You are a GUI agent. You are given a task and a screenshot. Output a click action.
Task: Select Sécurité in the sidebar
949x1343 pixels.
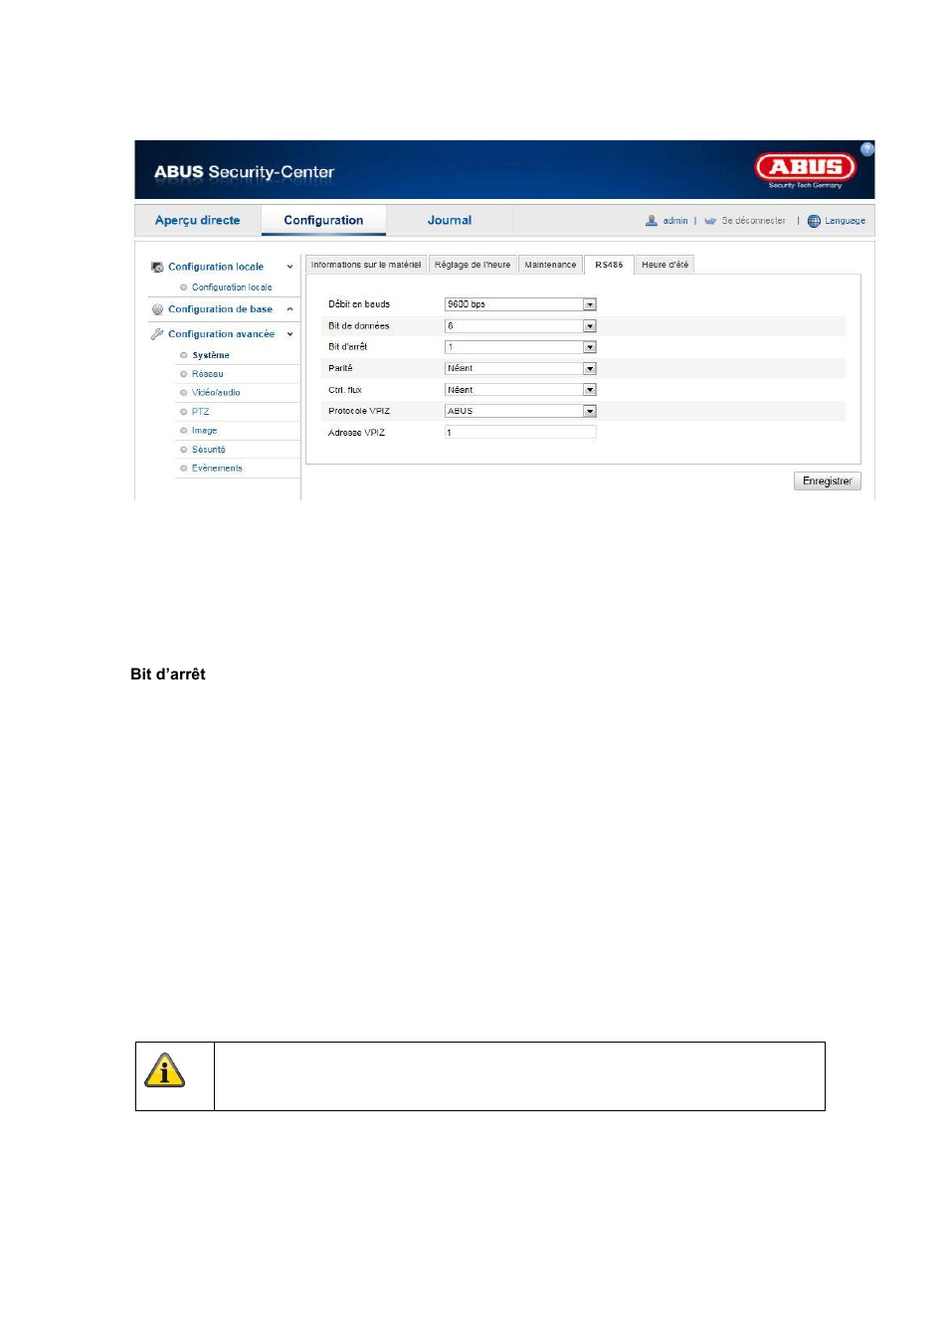click(208, 450)
